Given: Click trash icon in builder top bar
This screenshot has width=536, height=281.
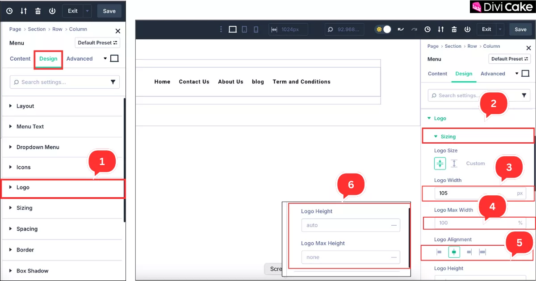Looking at the screenshot, I should (x=454, y=29).
